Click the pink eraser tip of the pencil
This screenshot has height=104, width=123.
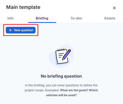[70, 50]
